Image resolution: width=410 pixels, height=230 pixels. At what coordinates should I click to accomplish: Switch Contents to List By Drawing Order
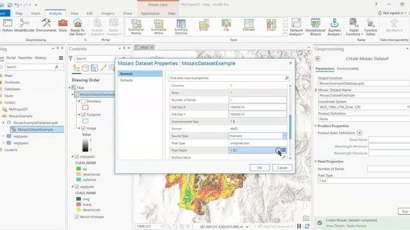76,68
